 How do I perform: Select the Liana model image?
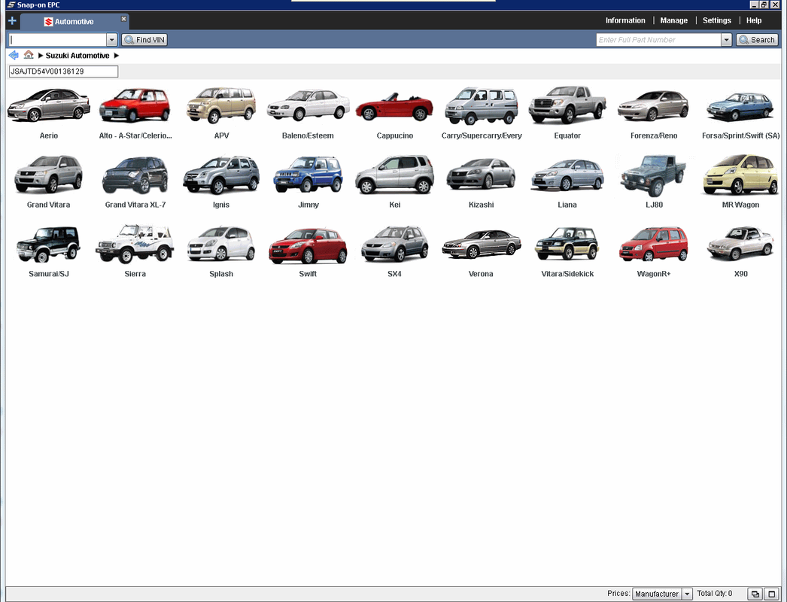click(x=567, y=175)
